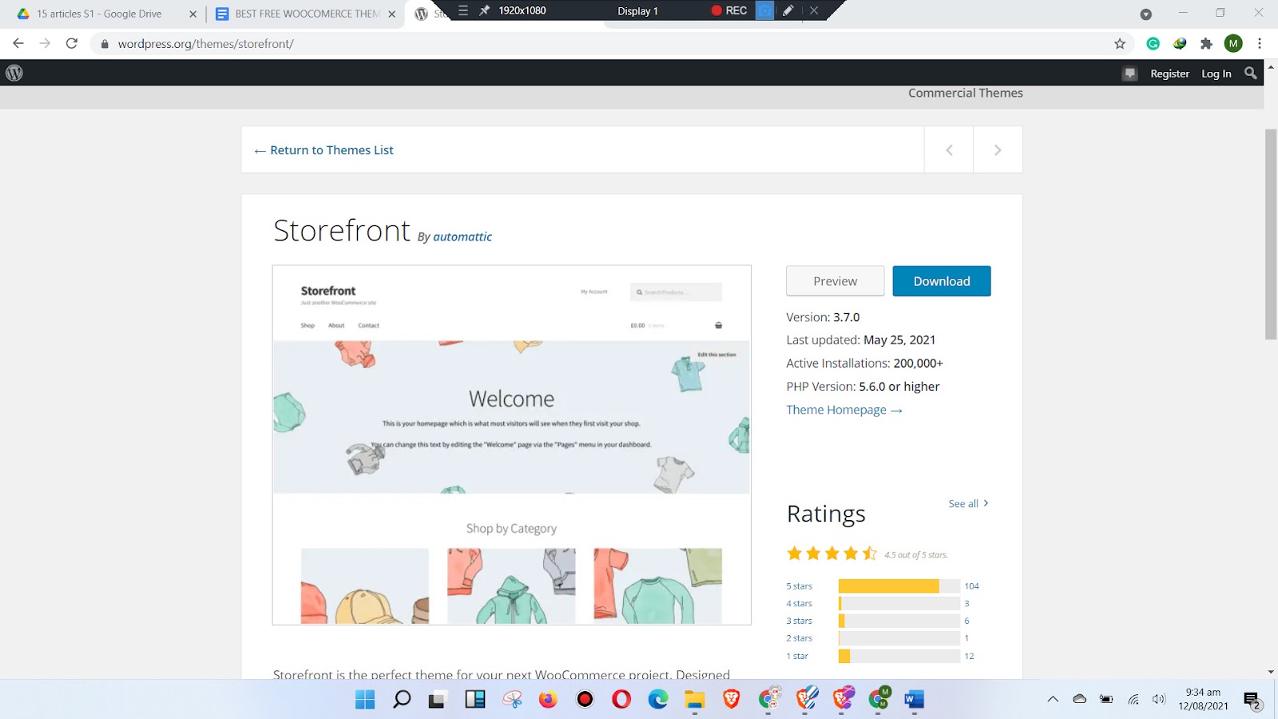Filter reviews by 3 stars
This screenshot has width=1278, height=719.
799,621
